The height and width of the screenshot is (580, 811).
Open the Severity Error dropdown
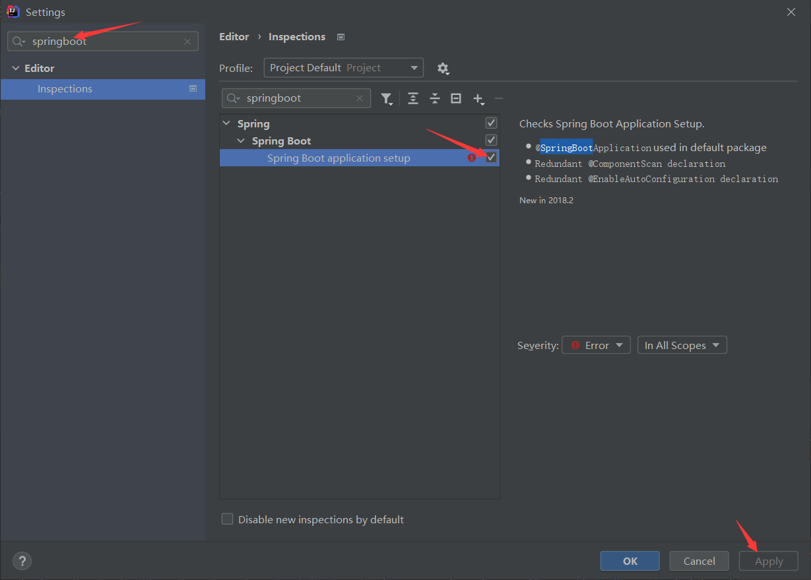tap(597, 345)
